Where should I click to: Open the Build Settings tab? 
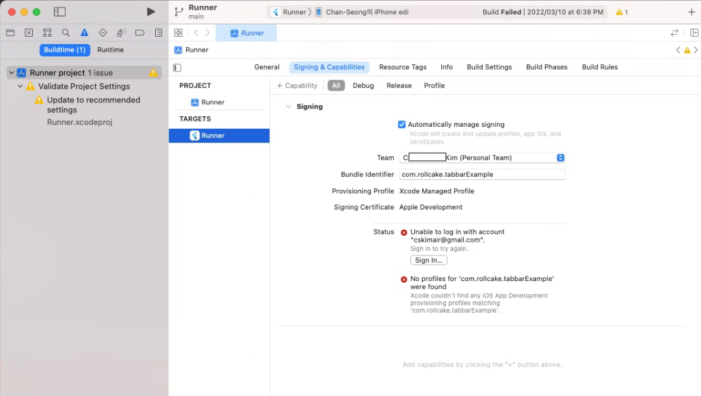[x=489, y=67]
